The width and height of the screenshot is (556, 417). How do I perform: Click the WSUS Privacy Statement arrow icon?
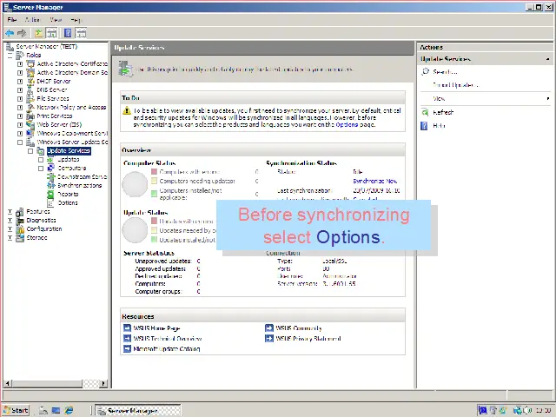(269, 338)
